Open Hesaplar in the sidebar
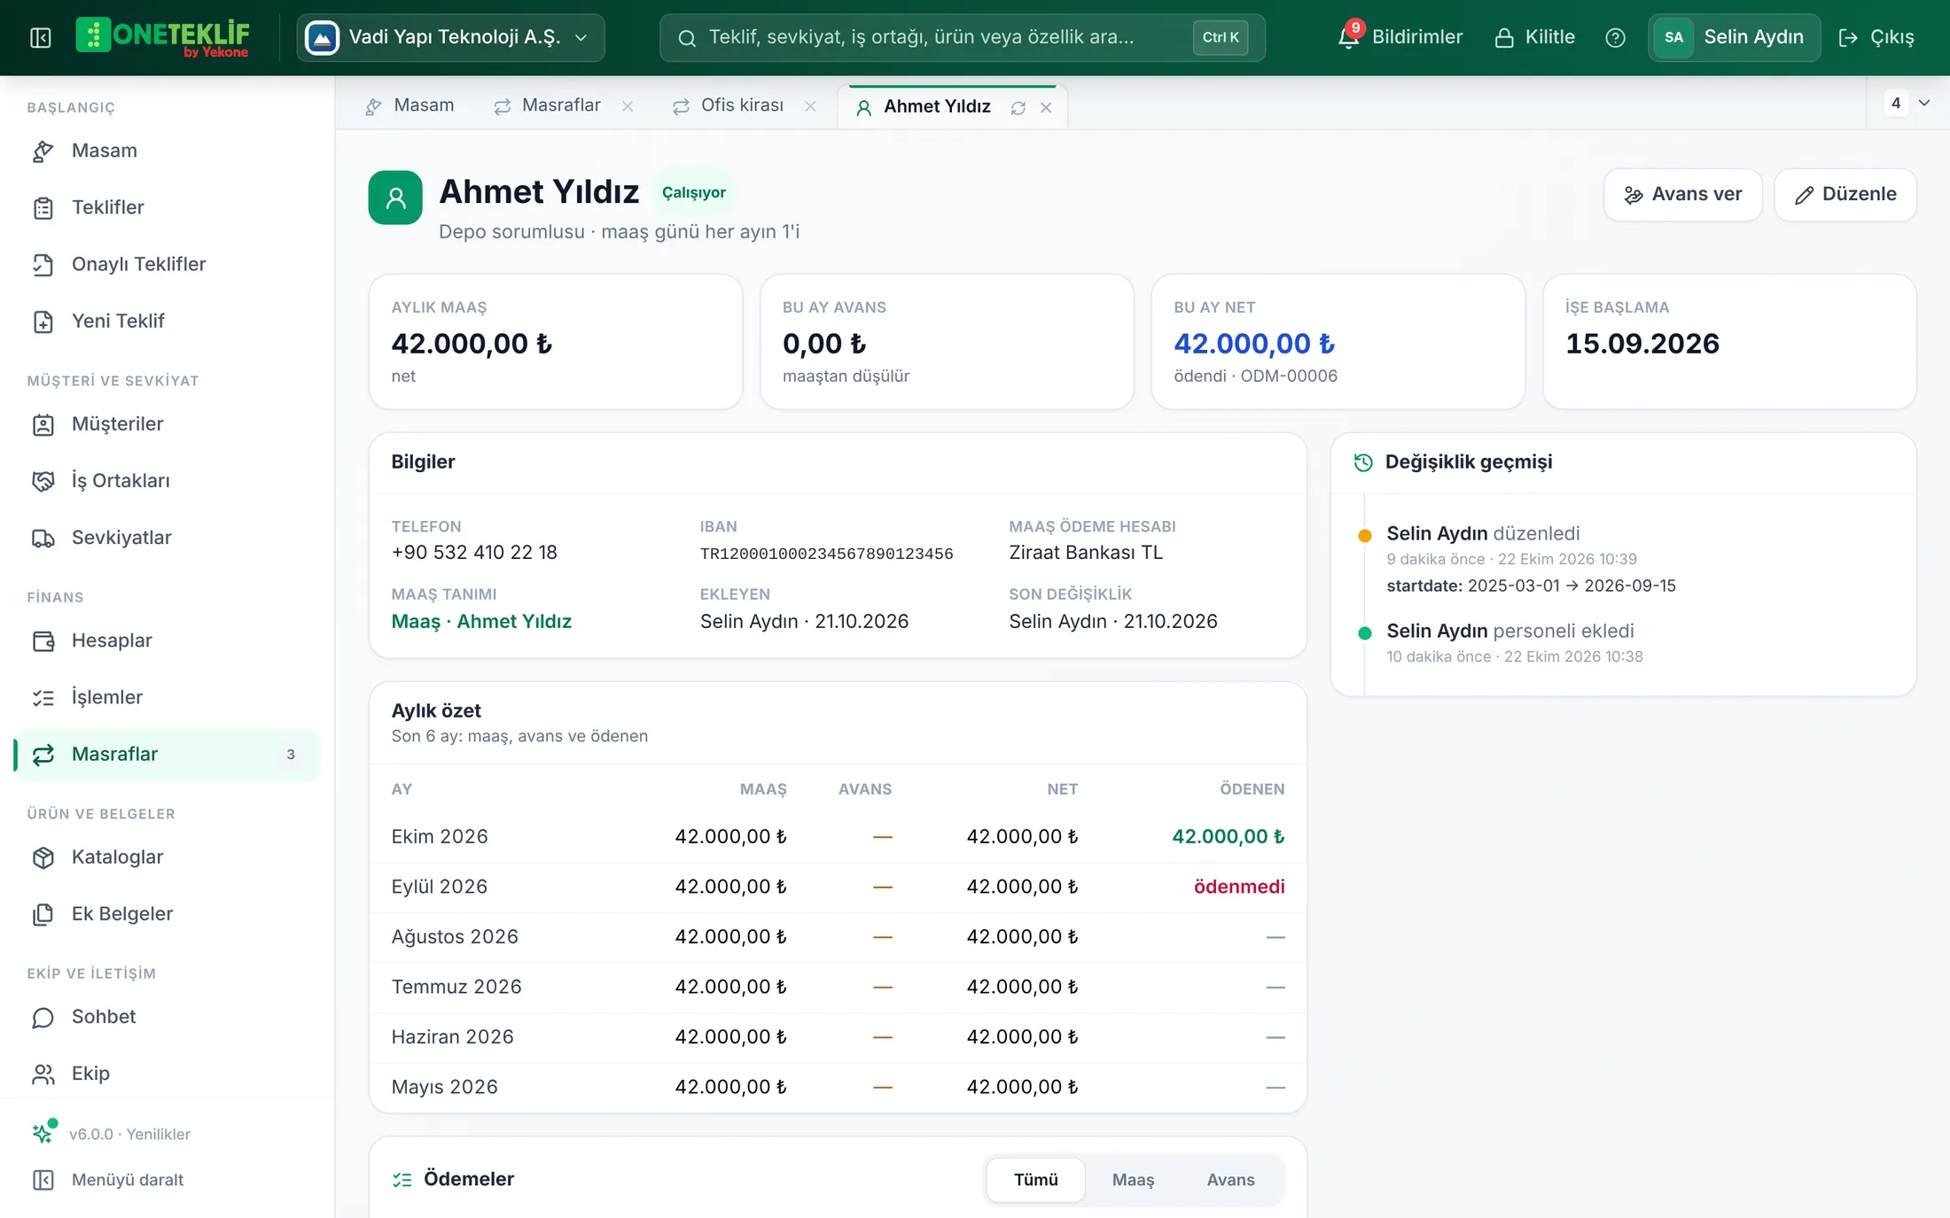Viewport: 1950px width, 1218px height. [x=167, y=640]
